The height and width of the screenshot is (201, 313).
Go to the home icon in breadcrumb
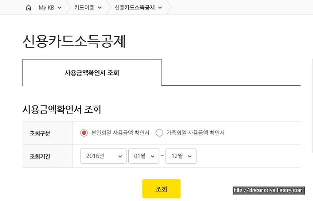click(x=29, y=7)
